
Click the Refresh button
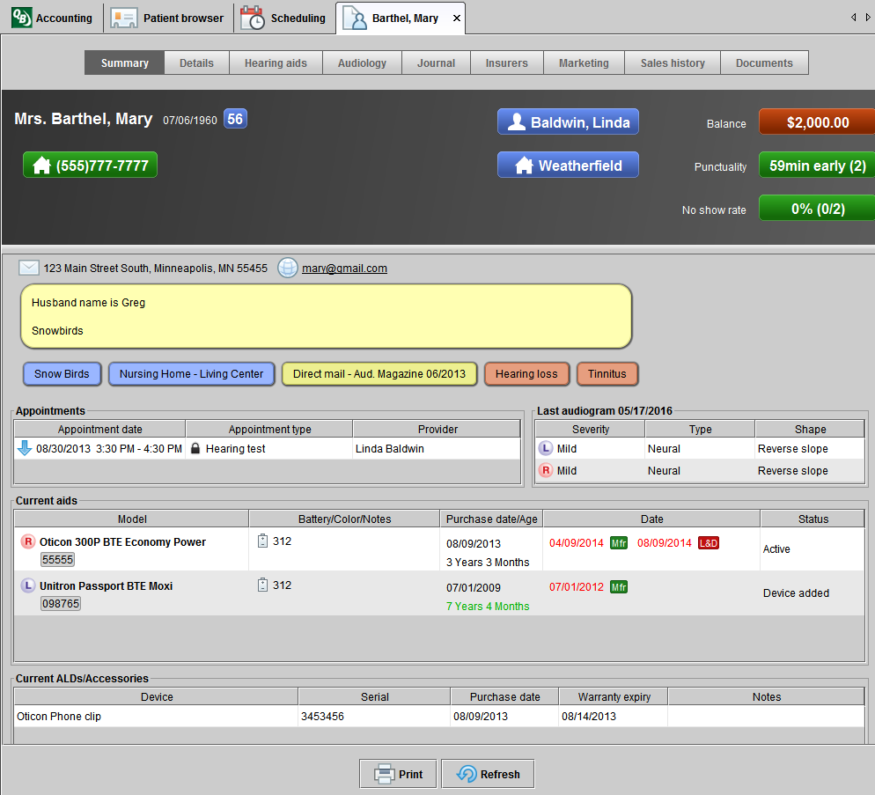pos(488,775)
